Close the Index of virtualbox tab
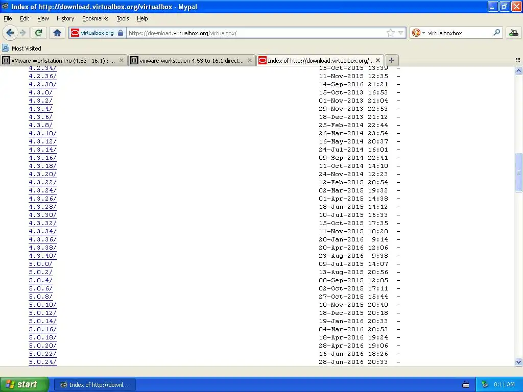Image resolution: width=523 pixels, height=392 pixels. coord(378,60)
